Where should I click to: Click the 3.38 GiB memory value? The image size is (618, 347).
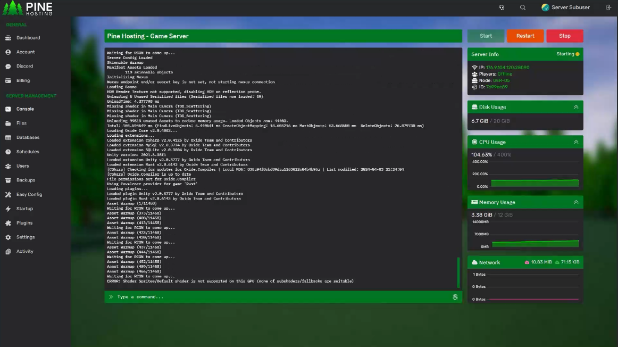tap(482, 215)
